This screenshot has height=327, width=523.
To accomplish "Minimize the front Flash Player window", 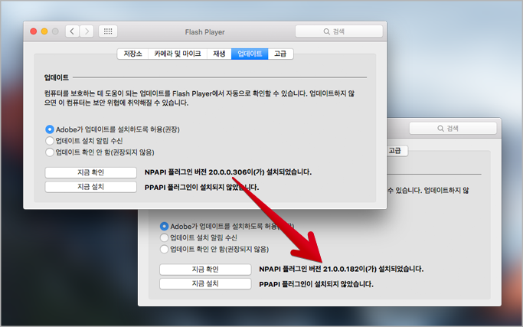I will [44, 31].
